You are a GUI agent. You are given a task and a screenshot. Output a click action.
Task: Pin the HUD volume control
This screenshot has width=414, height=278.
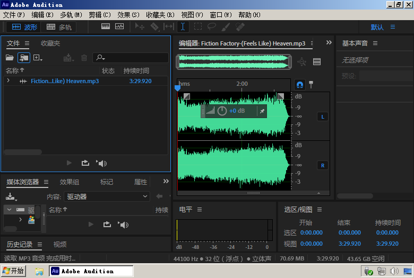262,111
